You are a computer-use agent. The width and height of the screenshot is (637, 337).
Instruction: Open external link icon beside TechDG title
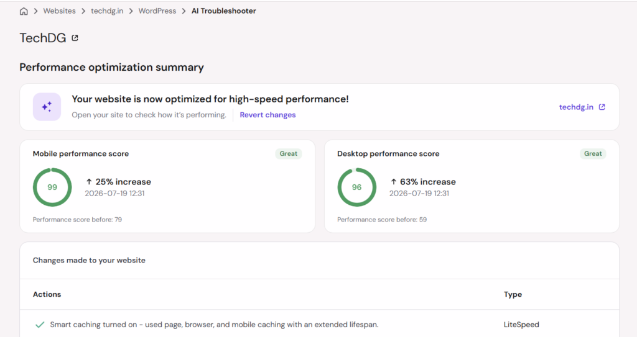(x=75, y=38)
